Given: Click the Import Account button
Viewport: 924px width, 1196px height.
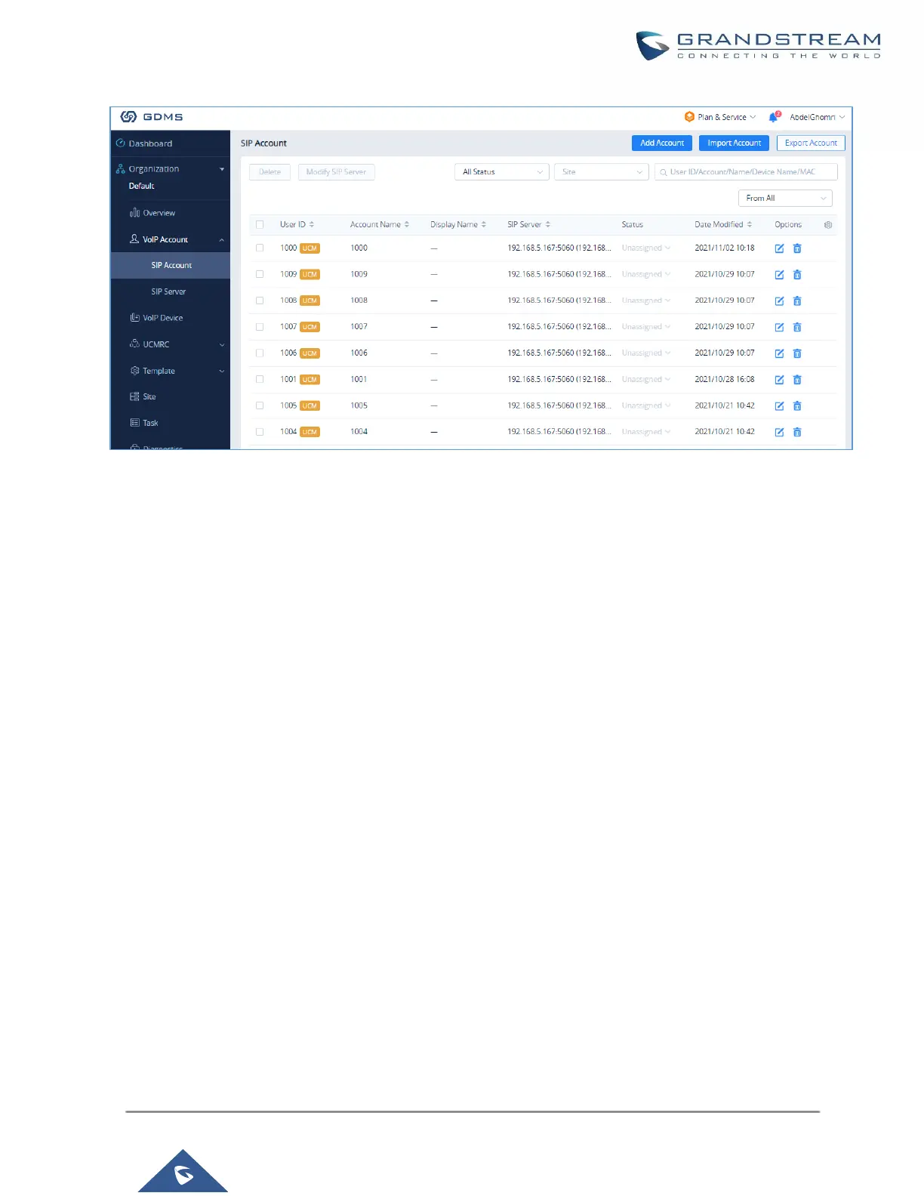Looking at the screenshot, I should point(735,143).
